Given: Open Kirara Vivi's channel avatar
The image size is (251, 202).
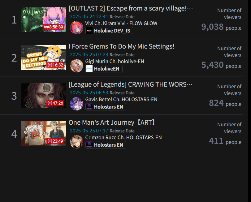Looking at the screenshot, I should [77, 28].
